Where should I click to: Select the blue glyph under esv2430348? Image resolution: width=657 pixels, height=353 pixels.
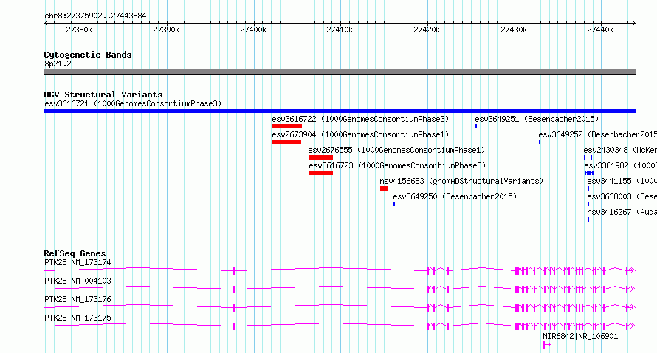click(x=588, y=157)
